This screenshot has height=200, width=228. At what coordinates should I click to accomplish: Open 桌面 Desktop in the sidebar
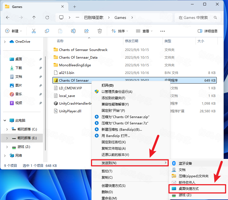(19, 59)
